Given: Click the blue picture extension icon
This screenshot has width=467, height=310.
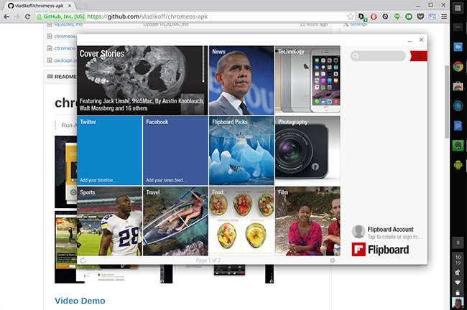Looking at the screenshot, I should (432, 17).
